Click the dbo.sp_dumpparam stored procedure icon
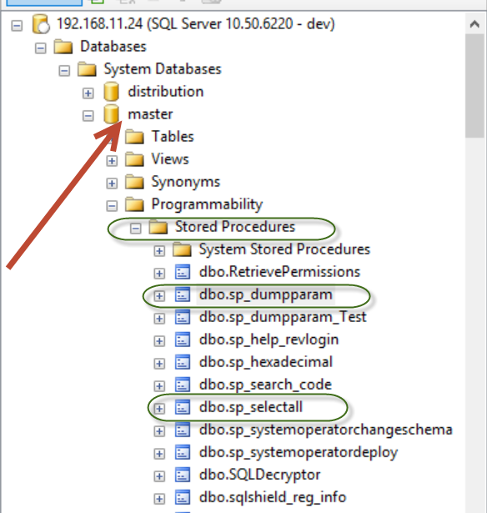Viewport: 487px width, 513px height. coord(183,294)
